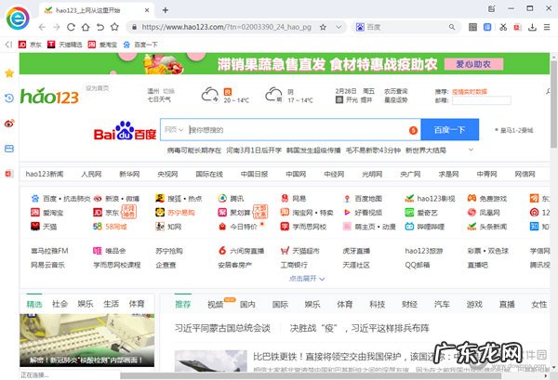Click the 爱心助农 banner button

(x=473, y=64)
